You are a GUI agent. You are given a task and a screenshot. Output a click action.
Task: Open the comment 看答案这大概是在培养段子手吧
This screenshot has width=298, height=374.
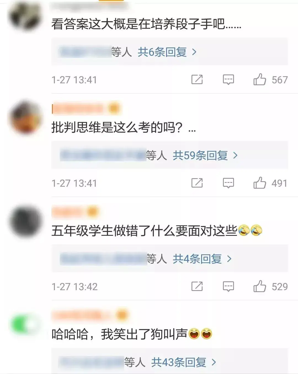(146, 24)
